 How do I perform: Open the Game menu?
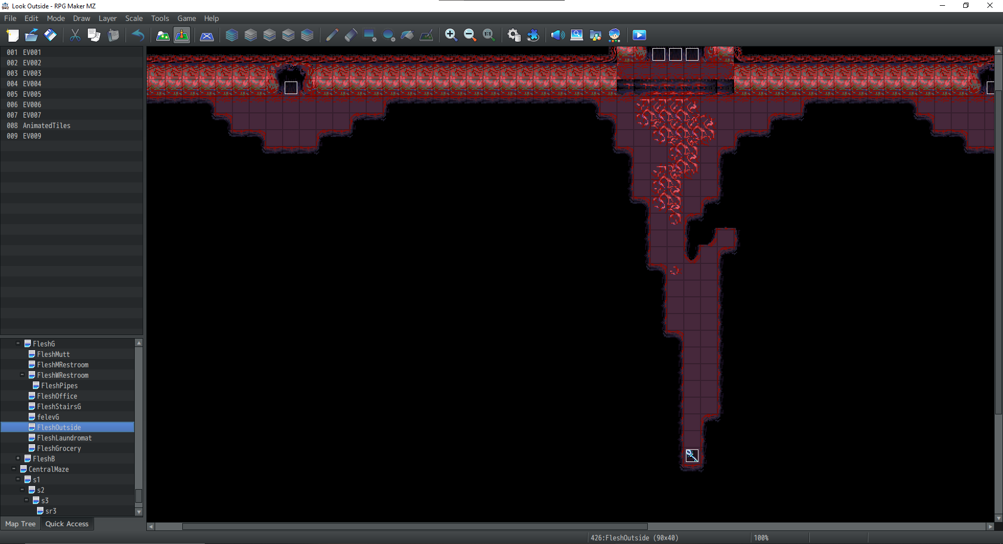click(186, 18)
